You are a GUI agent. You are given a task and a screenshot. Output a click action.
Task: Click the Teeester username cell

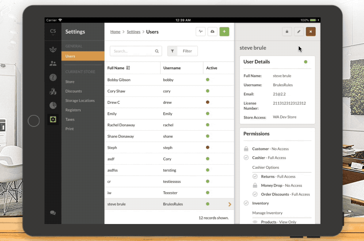tap(170, 193)
